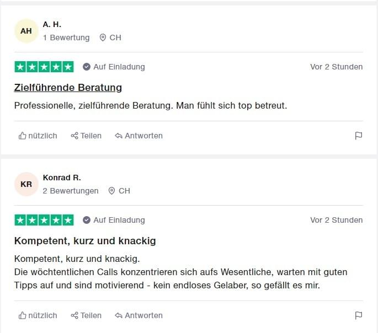Click the five-star rating on A. H.'s review
Image resolution: width=378 pixels, height=333 pixels.
point(44,67)
